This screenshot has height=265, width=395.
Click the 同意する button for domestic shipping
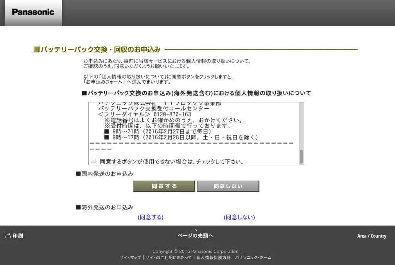tap(164, 186)
